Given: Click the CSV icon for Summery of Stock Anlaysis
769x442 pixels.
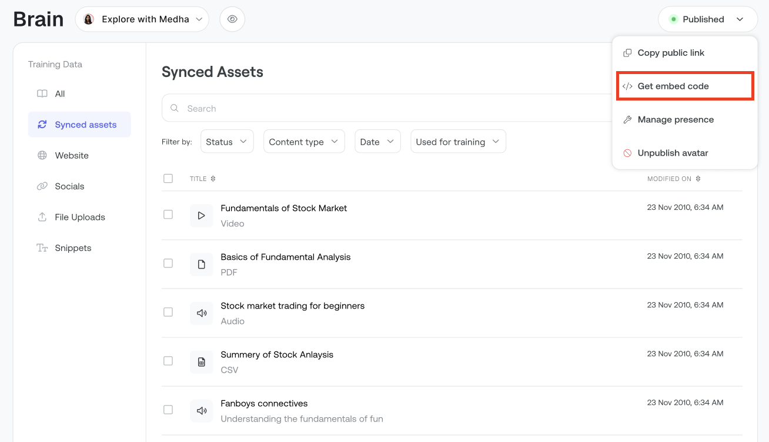Looking at the screenshot, I should [201, 362].
